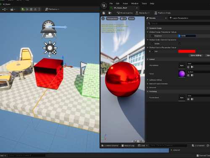Click the green Play button in level toolbar

(x=23, y=9)
